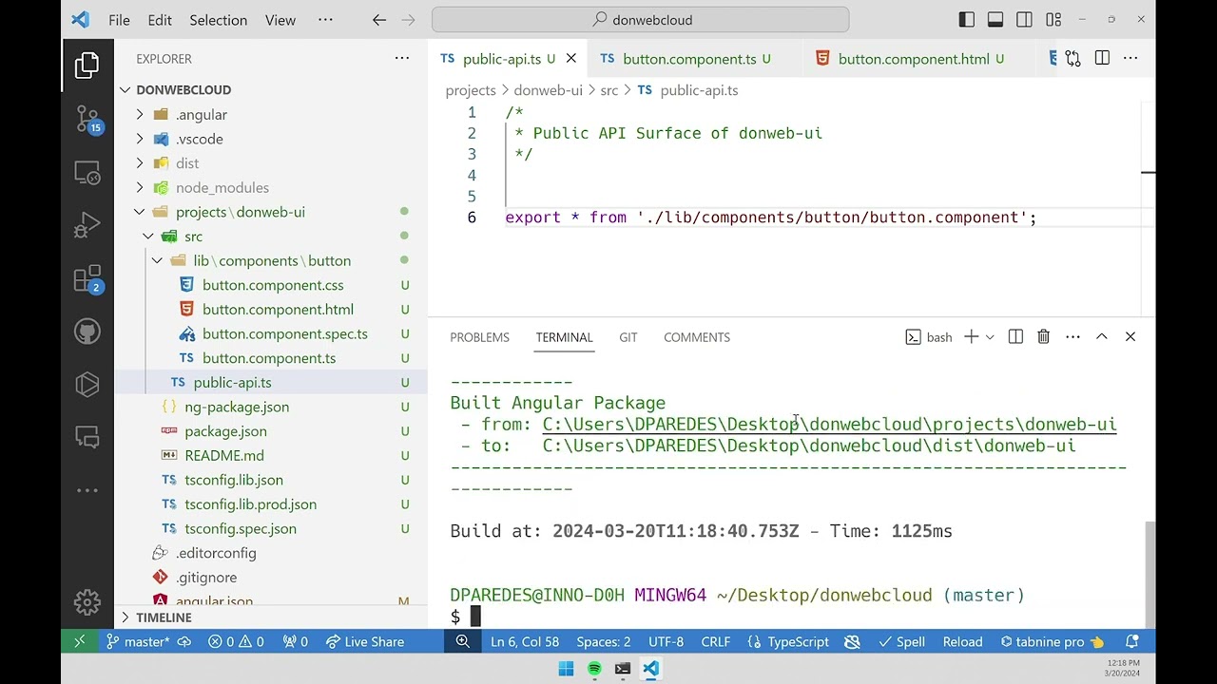The image size is (1217, 684).
Task: Open Remote Explorer activity bar icon
Action: [x=87, y=173]
